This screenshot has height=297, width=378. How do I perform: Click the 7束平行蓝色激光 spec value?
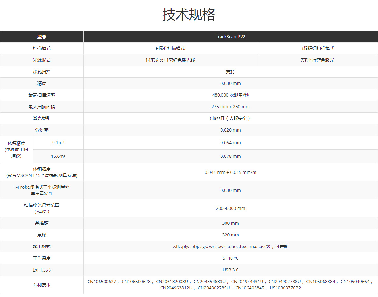[x=317, y=60]
